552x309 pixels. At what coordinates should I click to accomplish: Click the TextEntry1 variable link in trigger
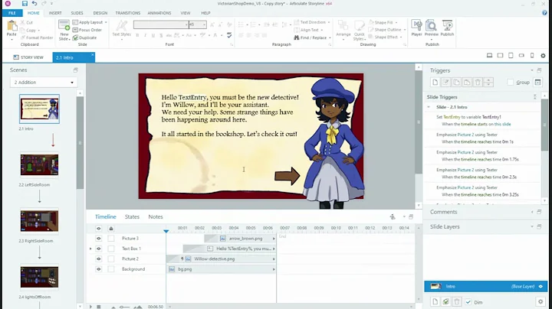[x=491, y=117]
